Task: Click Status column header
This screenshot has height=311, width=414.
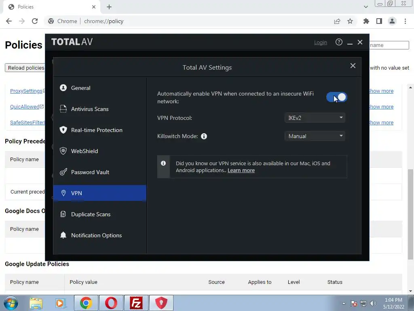Action: 335,282
